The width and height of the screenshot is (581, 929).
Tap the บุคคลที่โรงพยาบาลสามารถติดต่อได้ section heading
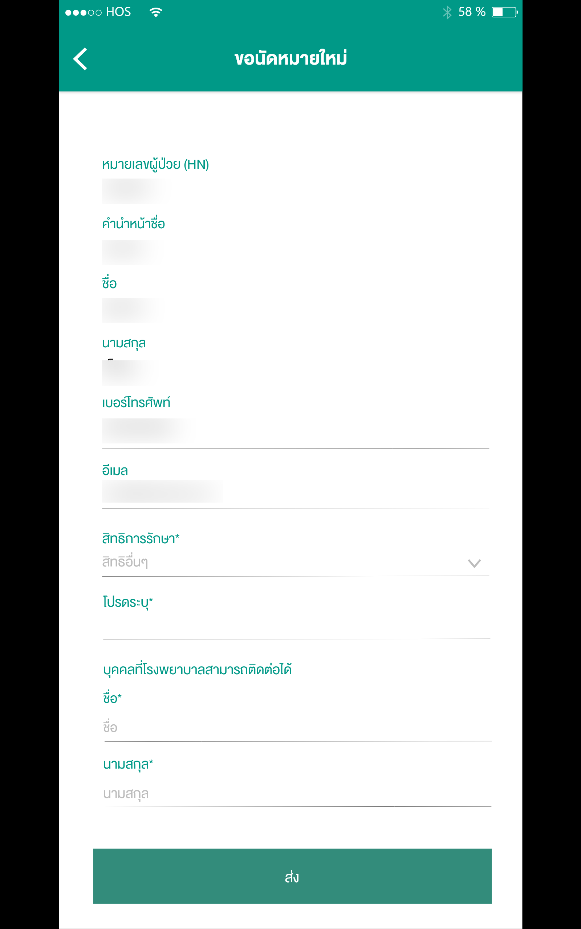pos(197,670)
